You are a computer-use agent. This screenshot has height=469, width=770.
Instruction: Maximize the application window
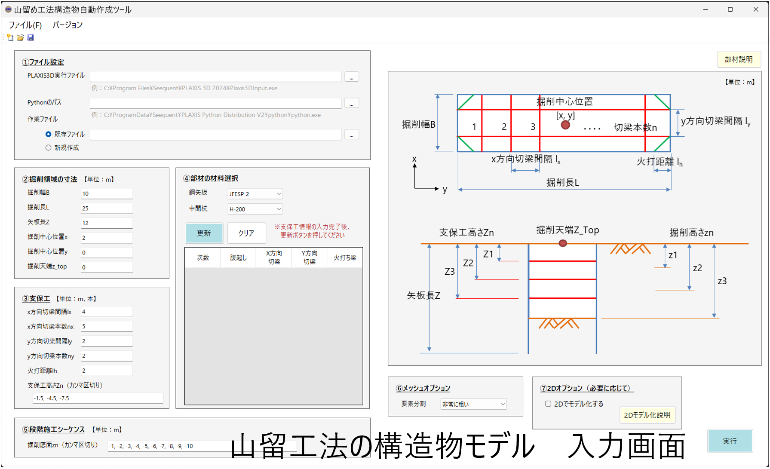730,9
